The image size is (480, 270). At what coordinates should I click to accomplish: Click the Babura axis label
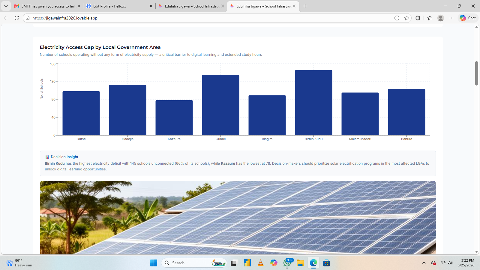(406, 139)
